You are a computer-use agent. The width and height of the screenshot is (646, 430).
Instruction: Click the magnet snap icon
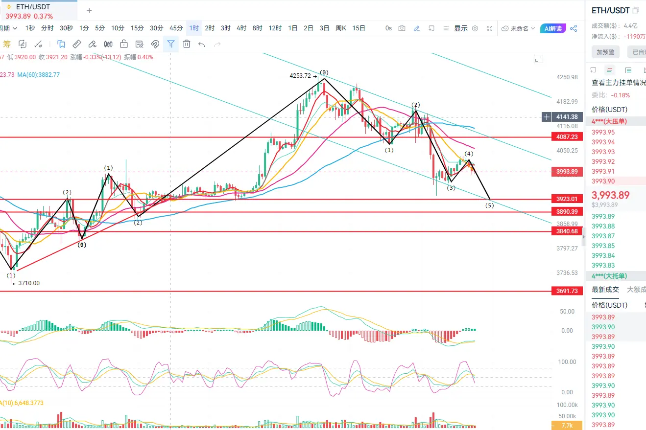click(x=155, y=44)
